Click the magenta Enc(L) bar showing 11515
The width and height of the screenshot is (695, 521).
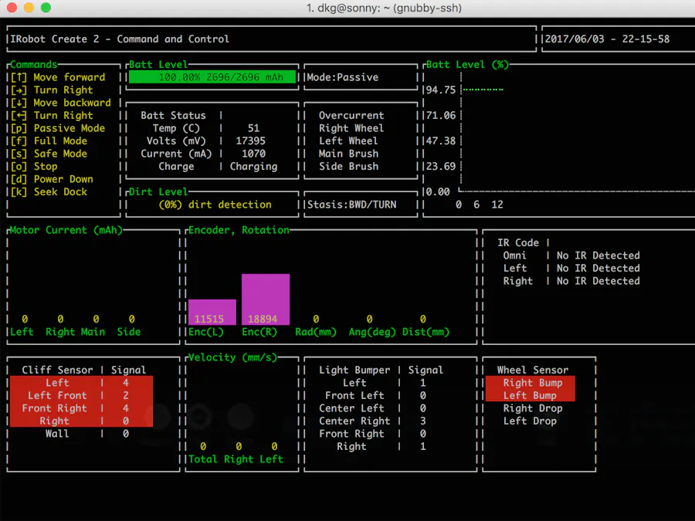pos(212,313)
